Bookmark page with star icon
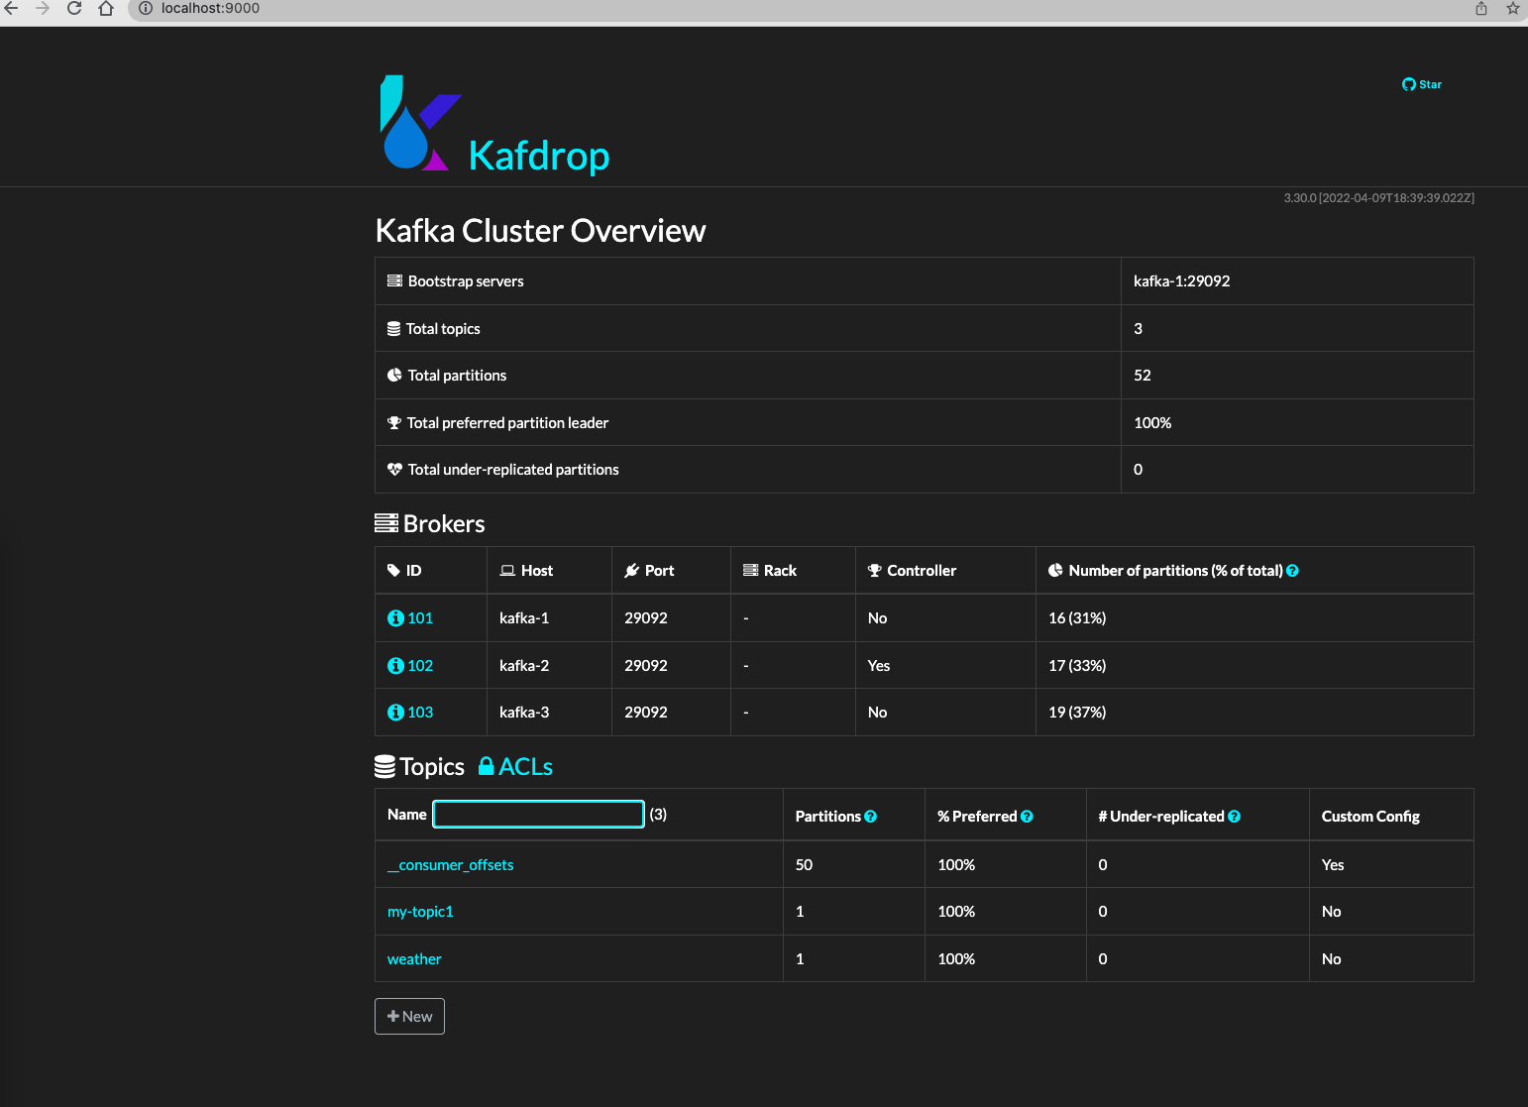1528x1107 pixels. pos(1513,8)
